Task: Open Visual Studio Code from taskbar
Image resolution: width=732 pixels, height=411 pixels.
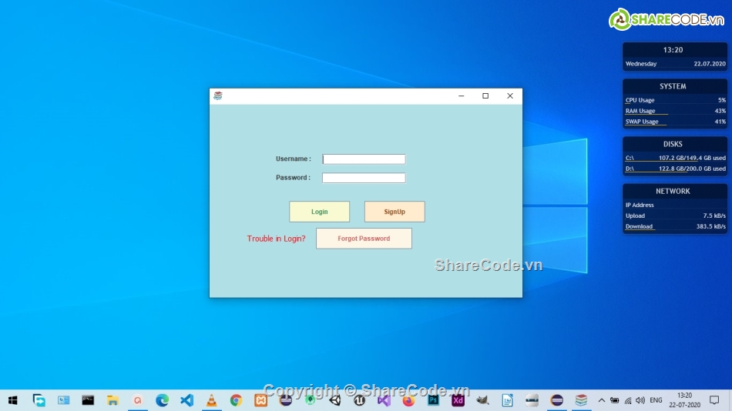Action: 186,400
